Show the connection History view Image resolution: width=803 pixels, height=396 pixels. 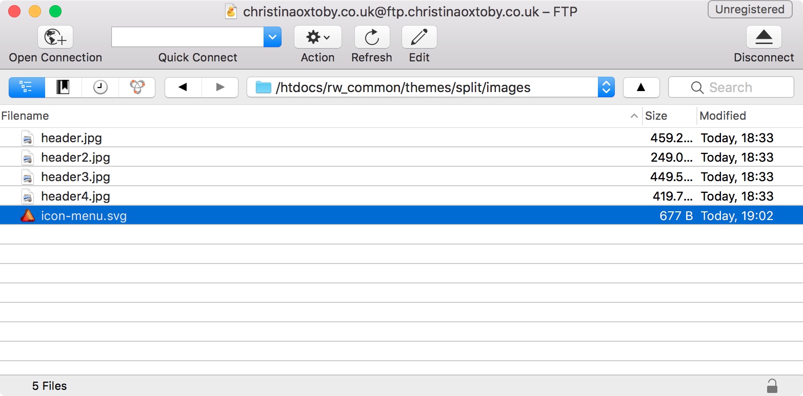pyautogui.click(x=100, y=87)
